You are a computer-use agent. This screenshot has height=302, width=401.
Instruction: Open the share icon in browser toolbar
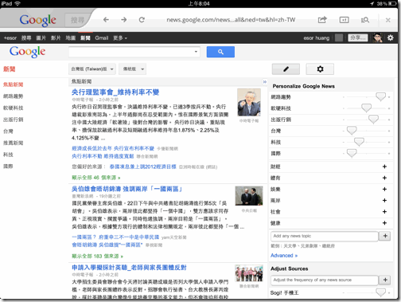322,20
